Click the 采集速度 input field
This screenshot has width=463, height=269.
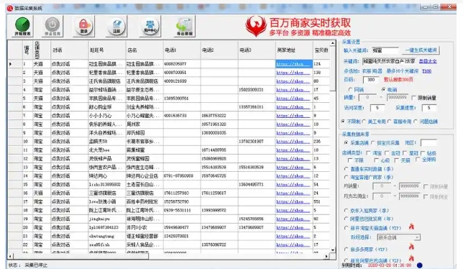428,108
